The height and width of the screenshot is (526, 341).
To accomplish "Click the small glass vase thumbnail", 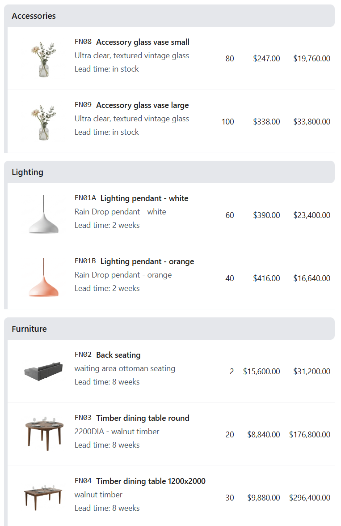I will point(43,59).
